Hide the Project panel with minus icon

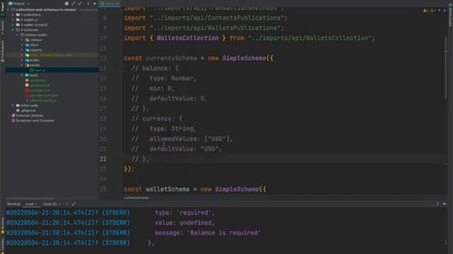click(x=95, y=4)
